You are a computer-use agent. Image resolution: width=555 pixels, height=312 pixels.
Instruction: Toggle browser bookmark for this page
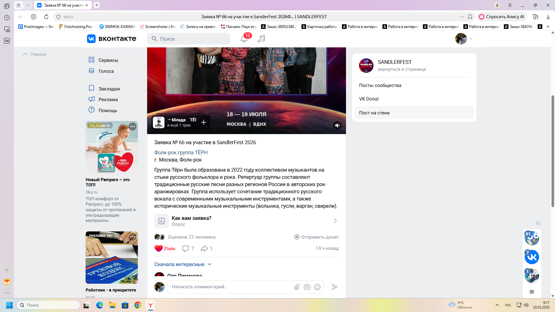[x=470, y=17]
